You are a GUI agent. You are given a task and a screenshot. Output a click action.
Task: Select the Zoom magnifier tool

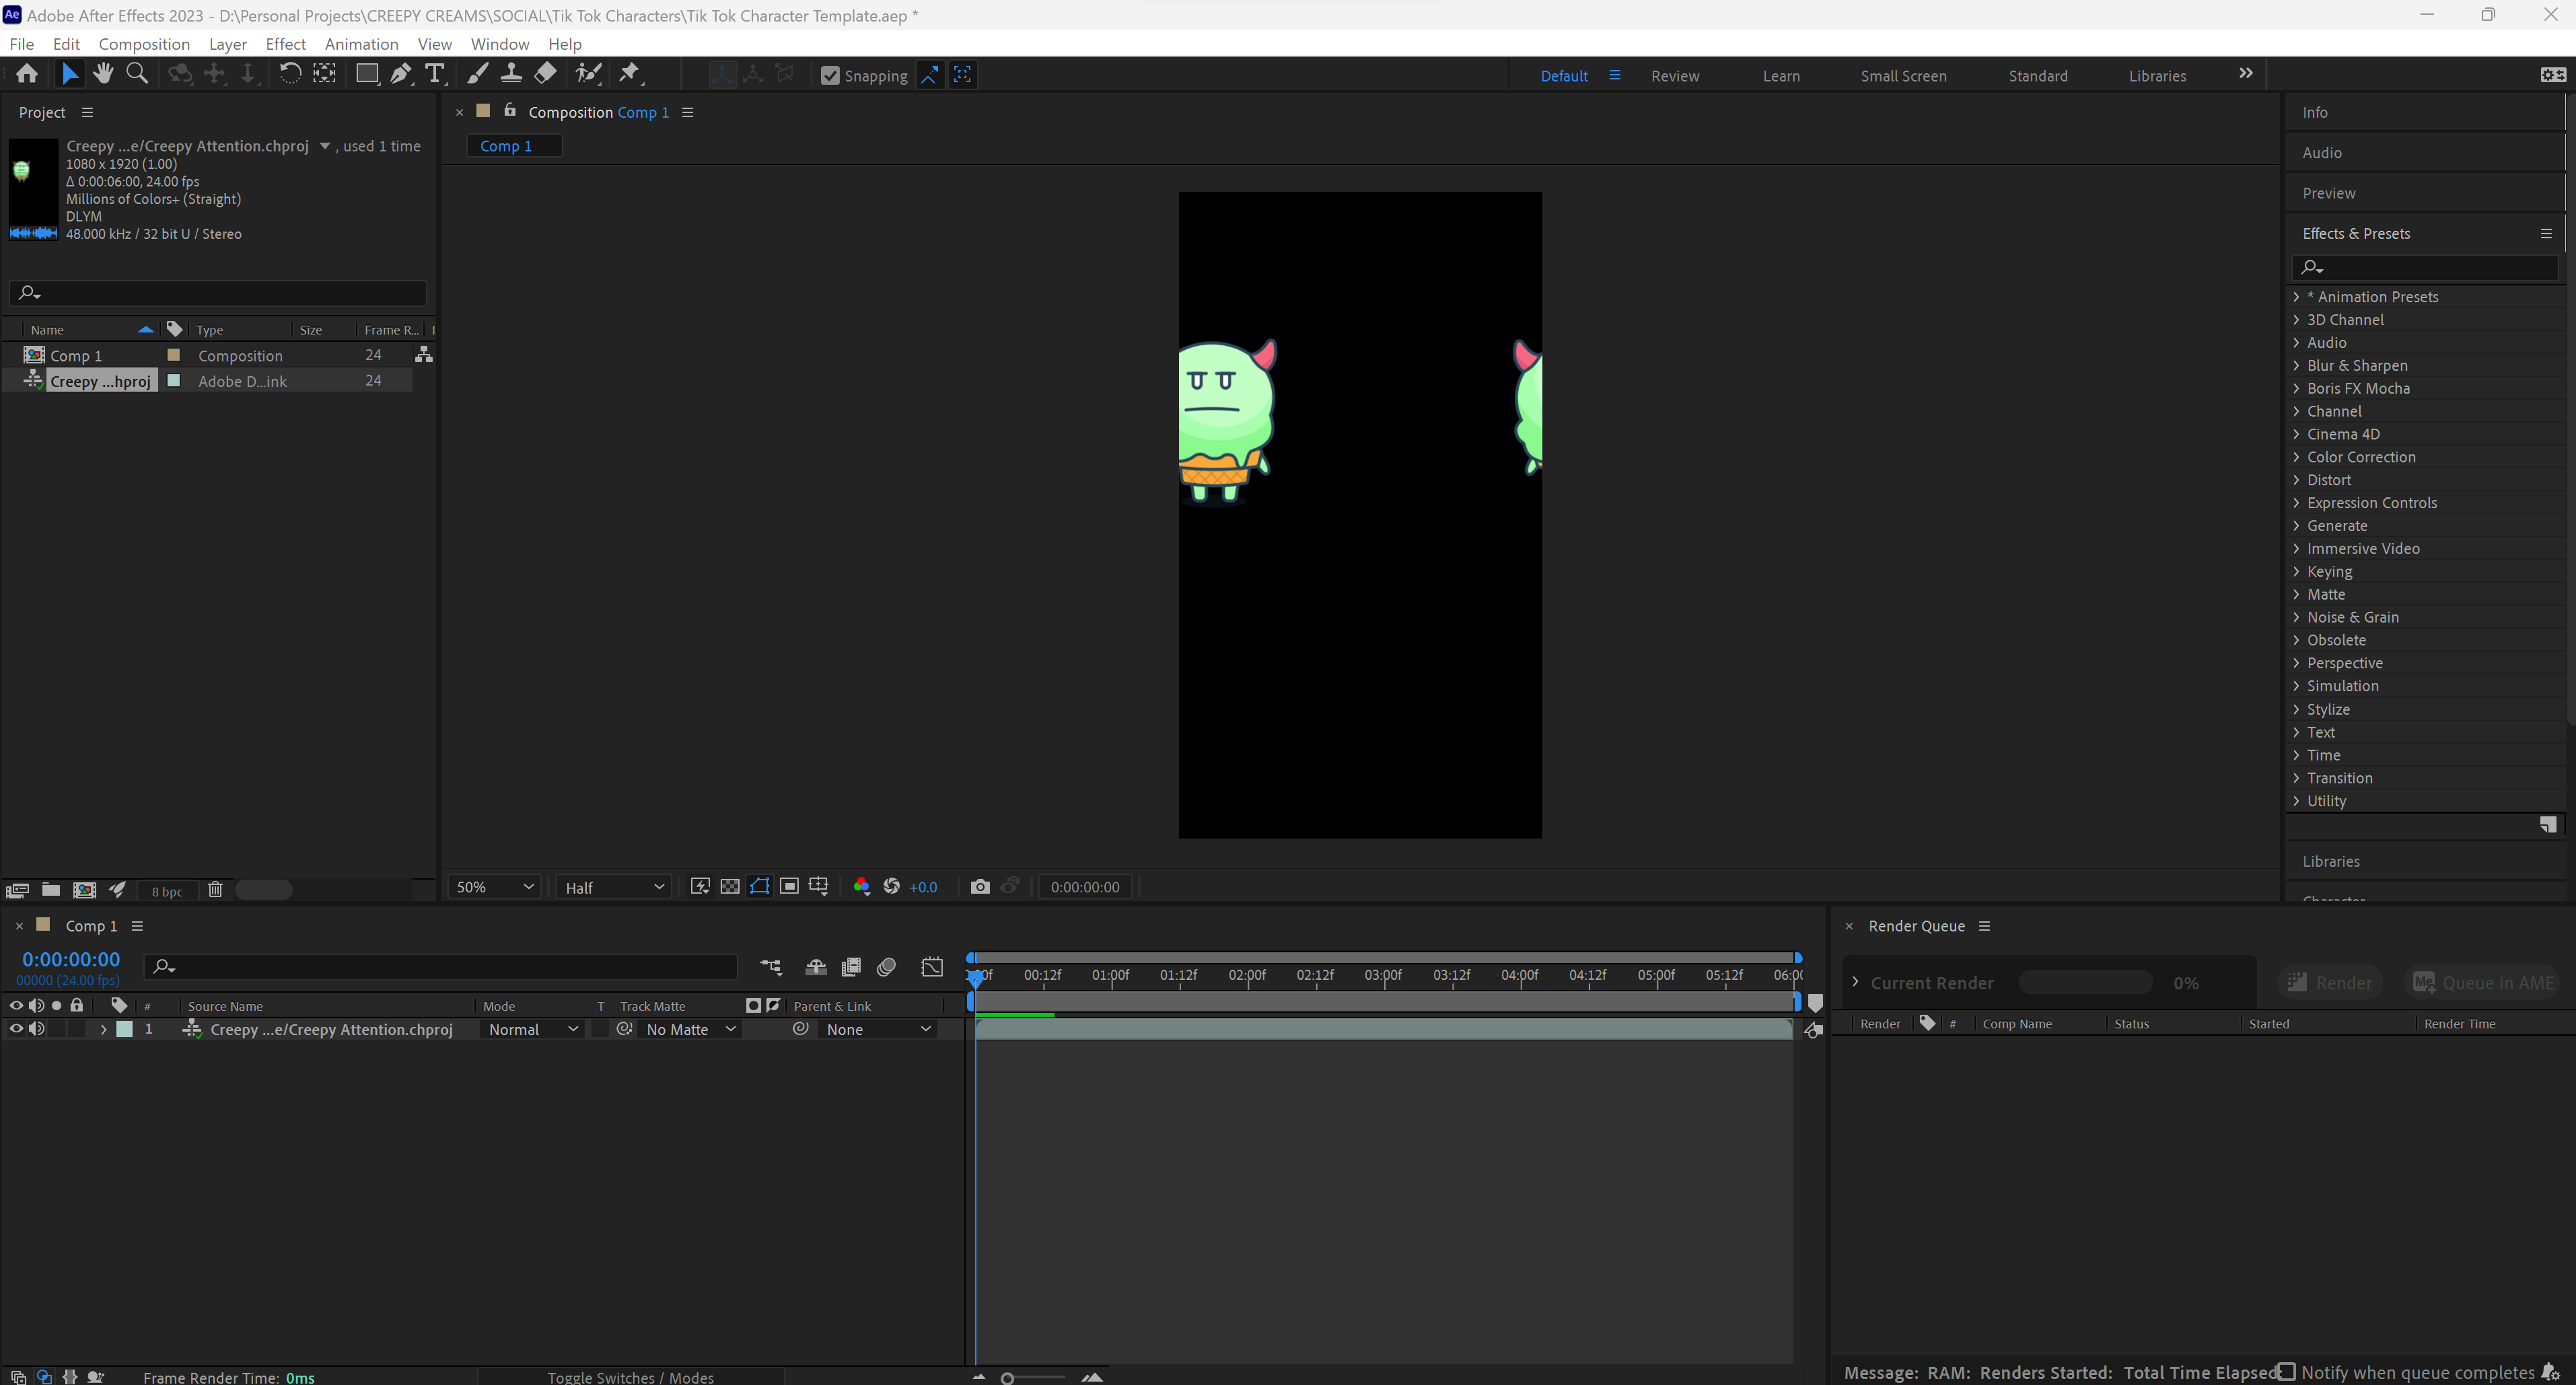(x=137, y=73)
